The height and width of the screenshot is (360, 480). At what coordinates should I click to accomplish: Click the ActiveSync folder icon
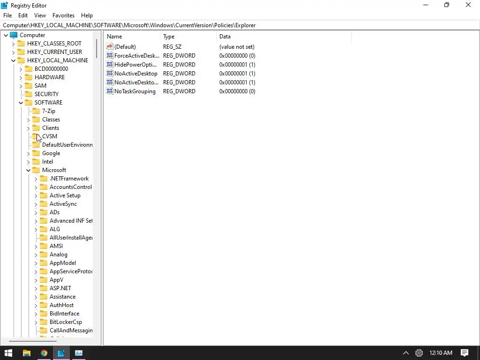pos(44,204)
